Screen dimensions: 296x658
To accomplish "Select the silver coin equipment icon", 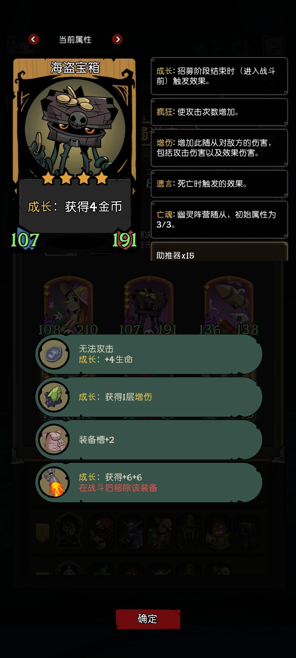I will 54,354.
